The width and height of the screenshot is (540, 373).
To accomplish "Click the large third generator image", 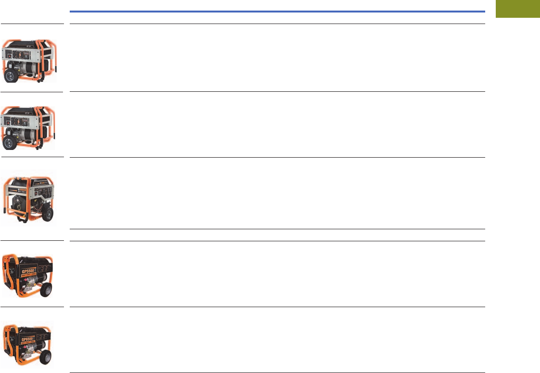I will [x=29, y=199].
